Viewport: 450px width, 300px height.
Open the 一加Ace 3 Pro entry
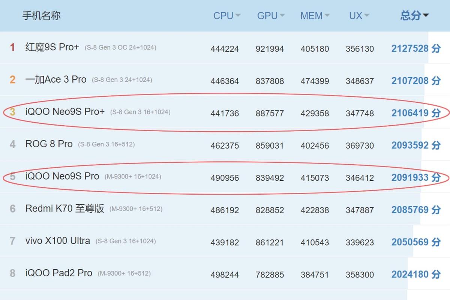pyautogui.click(x=56, y=79)
